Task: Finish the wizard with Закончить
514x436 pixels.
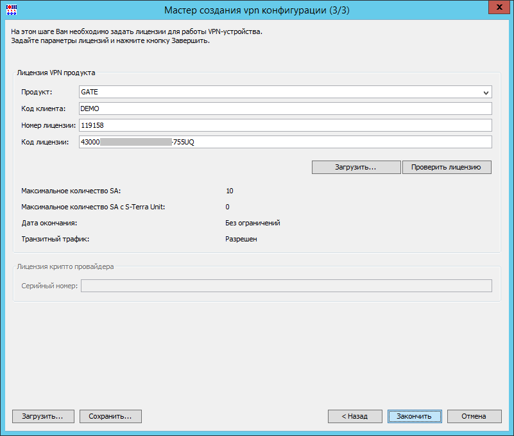Action: pyautogui.click(x=415, y=416)
